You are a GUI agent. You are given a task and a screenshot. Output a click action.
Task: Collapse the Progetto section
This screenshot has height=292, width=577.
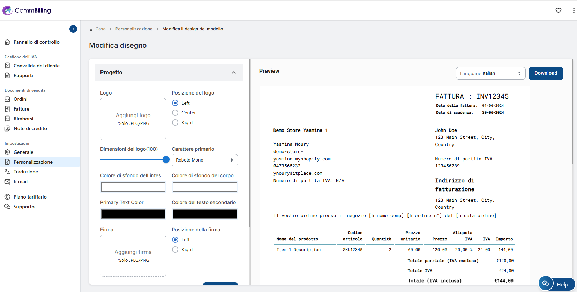tap(233, 73)
